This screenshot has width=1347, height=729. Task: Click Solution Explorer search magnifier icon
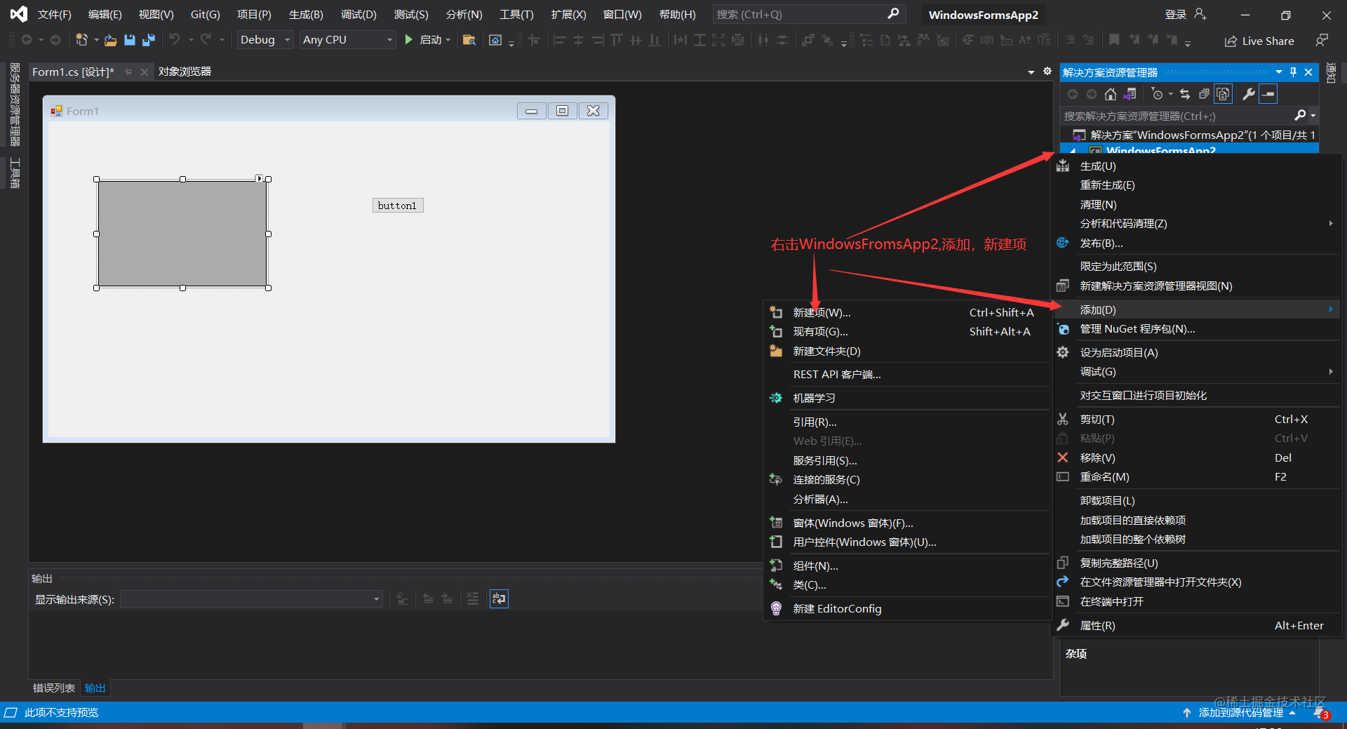tap(1300, 115)
